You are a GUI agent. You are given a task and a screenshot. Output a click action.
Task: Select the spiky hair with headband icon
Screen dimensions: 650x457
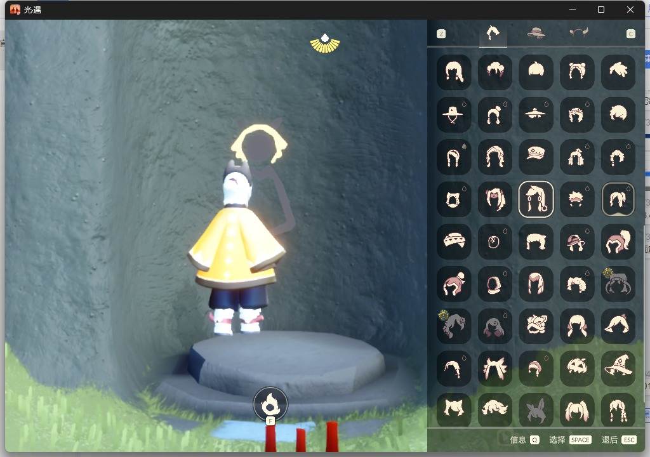click(x=577, y=199)
